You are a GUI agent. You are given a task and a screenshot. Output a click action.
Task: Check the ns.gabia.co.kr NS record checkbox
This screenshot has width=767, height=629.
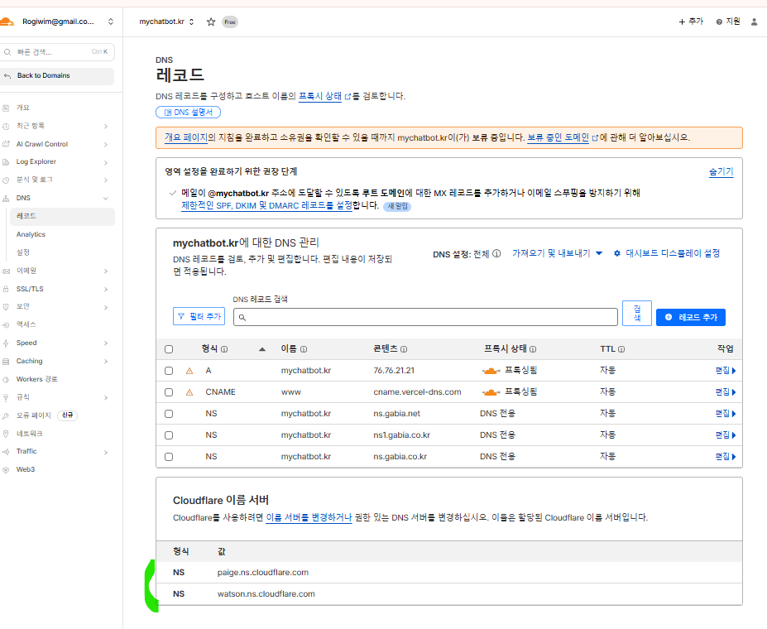(169, 457)
